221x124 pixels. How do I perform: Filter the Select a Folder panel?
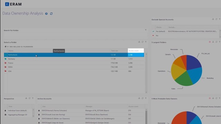[146, 42]
